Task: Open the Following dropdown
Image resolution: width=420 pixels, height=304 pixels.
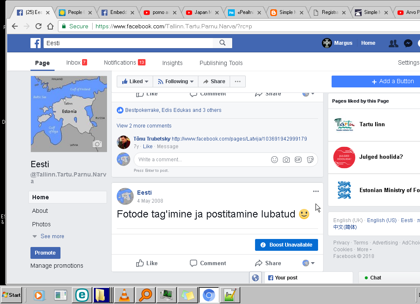Action: [176, 81]
